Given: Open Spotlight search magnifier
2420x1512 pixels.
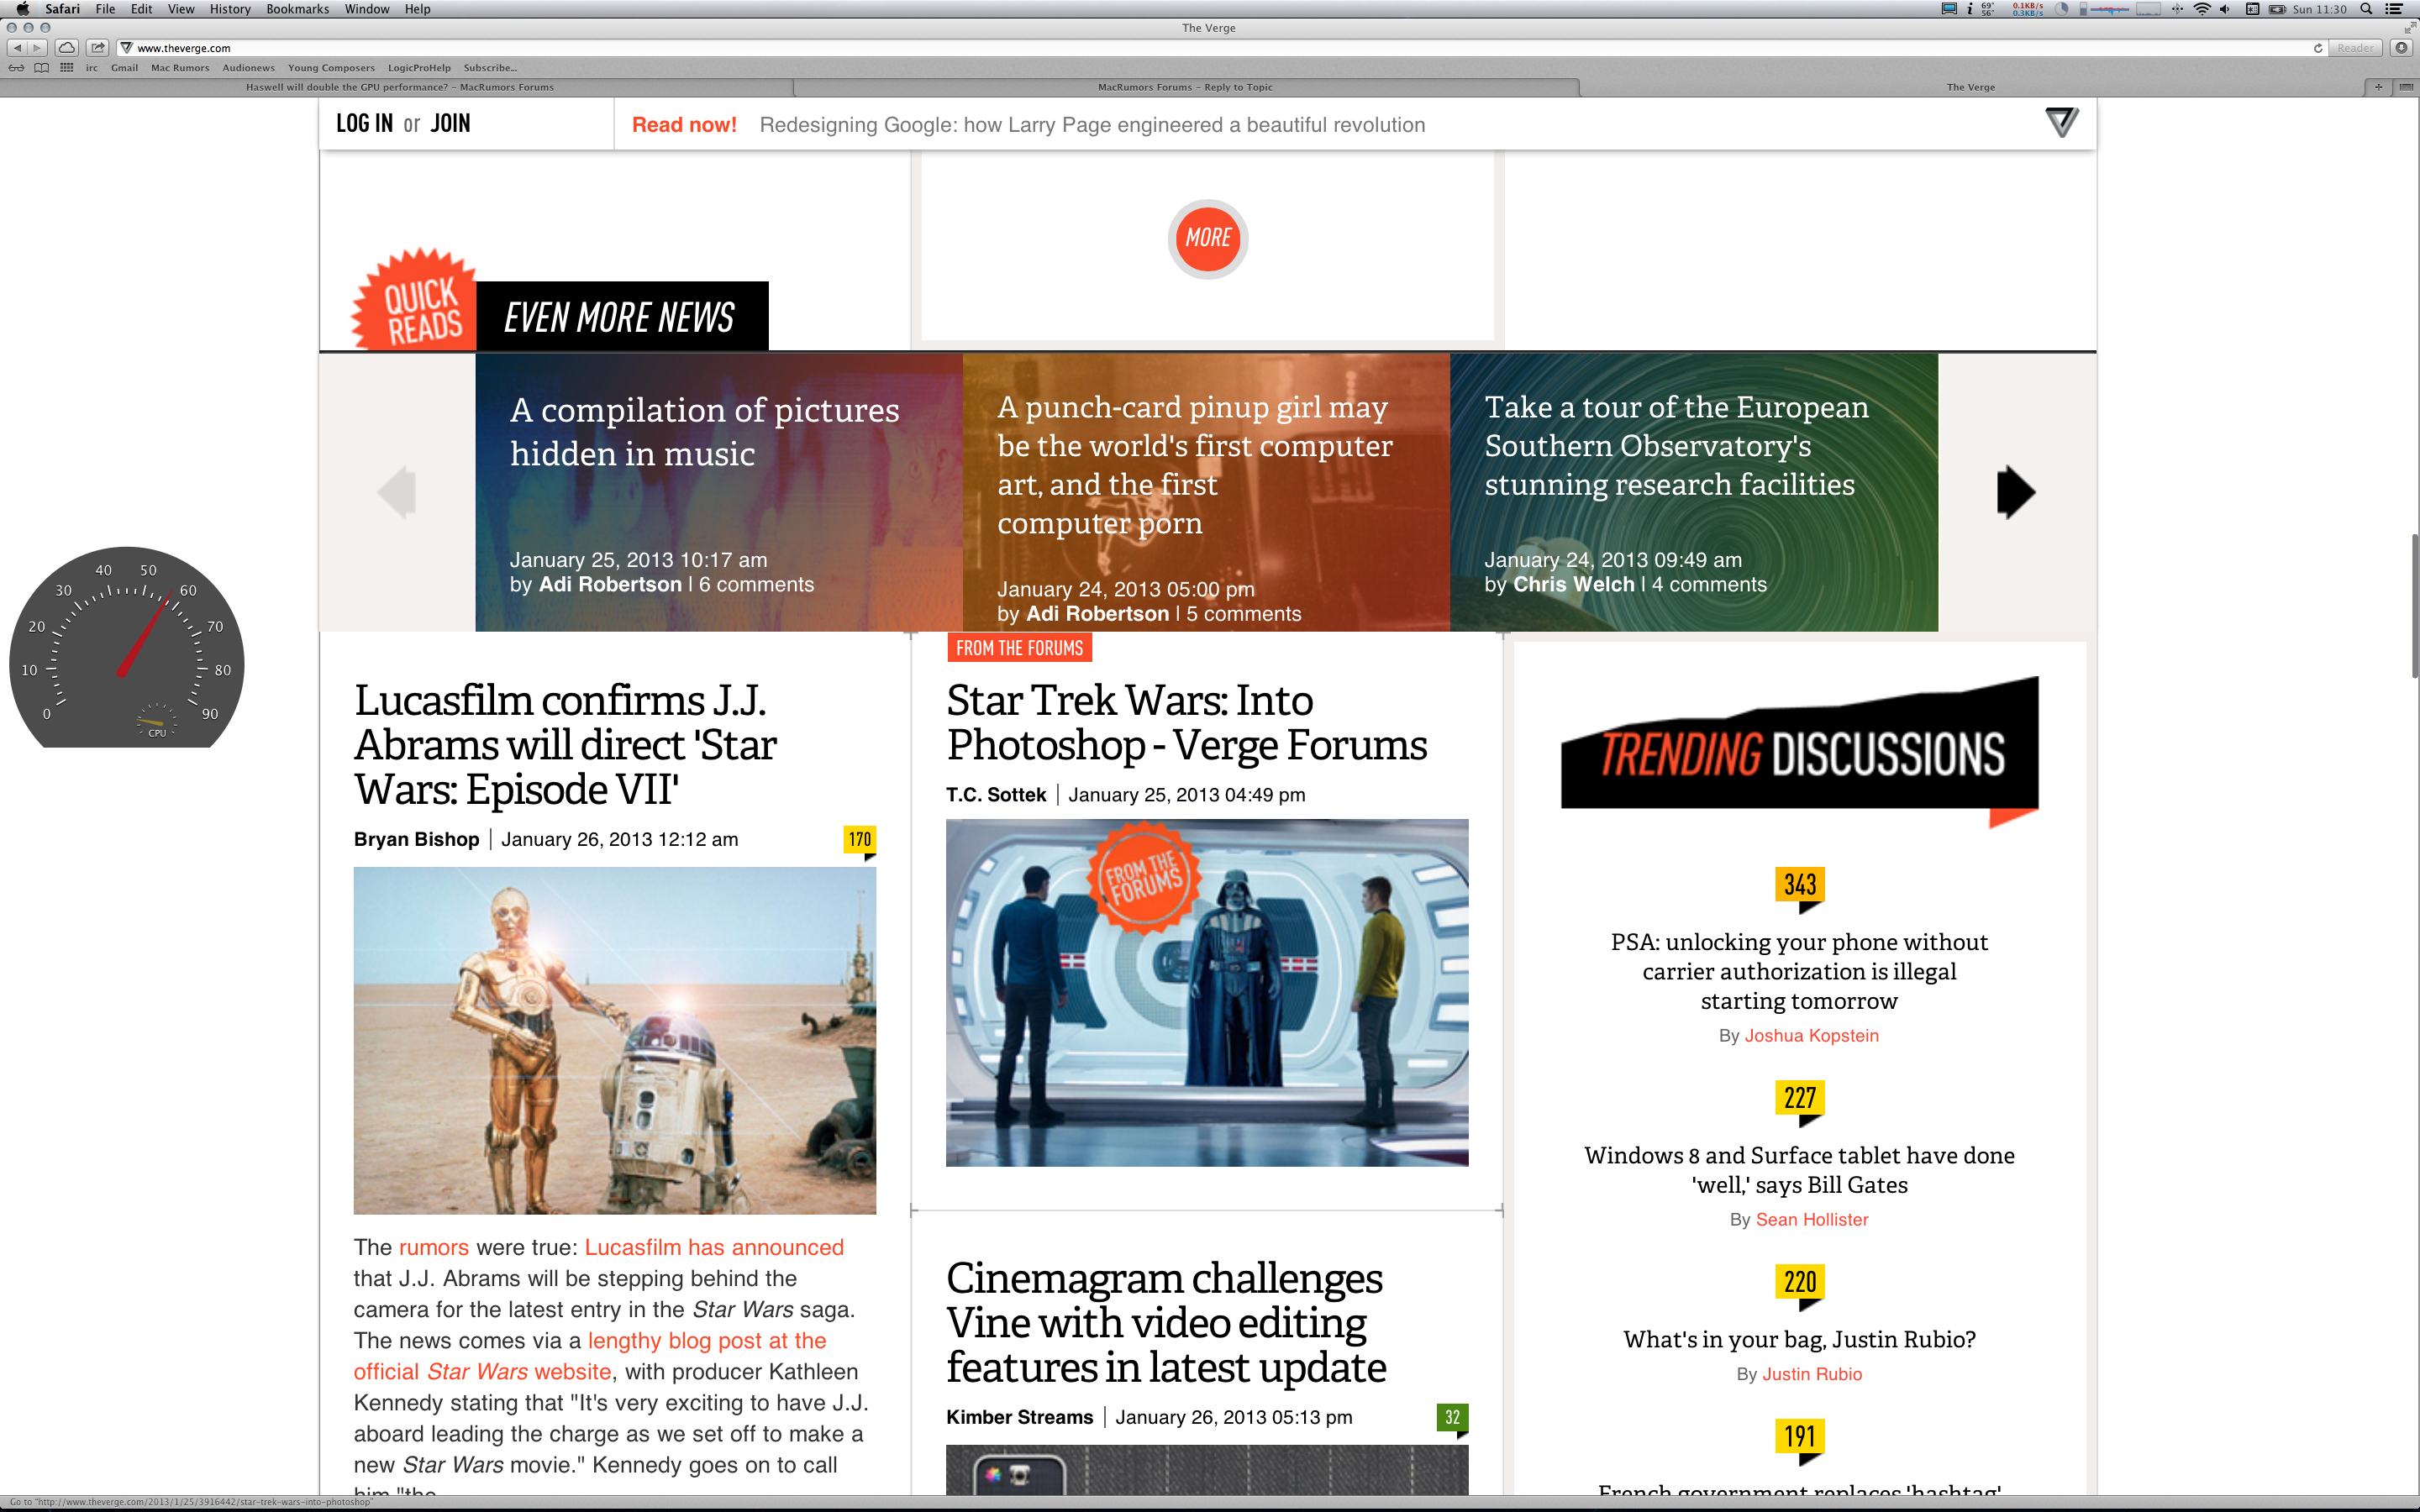Looking at the screenshot, I should point(2366,9).
